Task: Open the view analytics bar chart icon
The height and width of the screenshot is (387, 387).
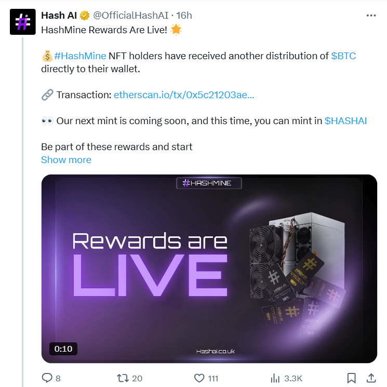Action: point(276,378)
